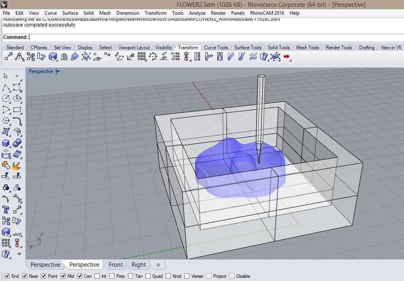
Task: Select the Polygon tool in side toolbar
Action: [x=6, y=121]
